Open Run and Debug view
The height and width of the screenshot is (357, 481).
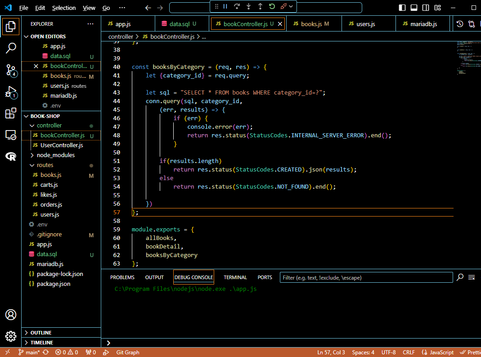[x=11, y=92]
